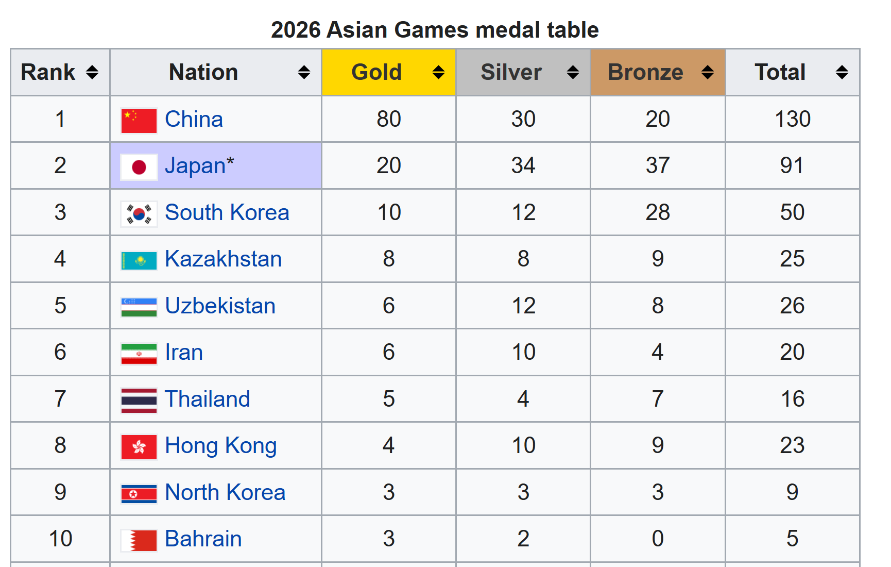Click the Bahrain flag icon
This screenshot has width=891, height=567.
tap(139, 540)
